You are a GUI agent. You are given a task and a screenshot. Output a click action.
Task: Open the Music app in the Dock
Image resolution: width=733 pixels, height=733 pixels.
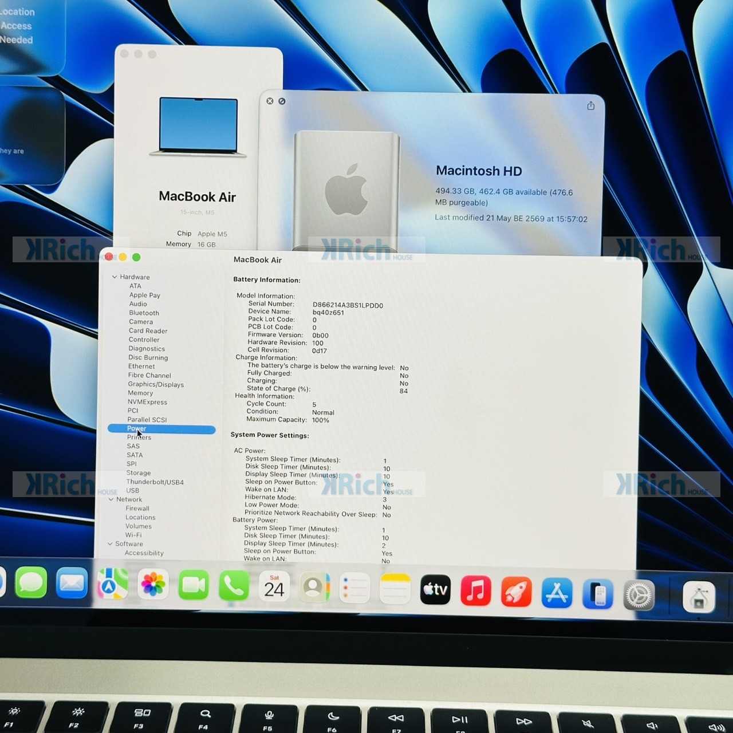click(x=476, y=590)
